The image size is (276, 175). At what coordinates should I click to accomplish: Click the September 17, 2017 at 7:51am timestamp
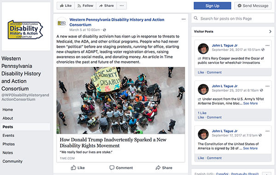[x=235, y=135]
